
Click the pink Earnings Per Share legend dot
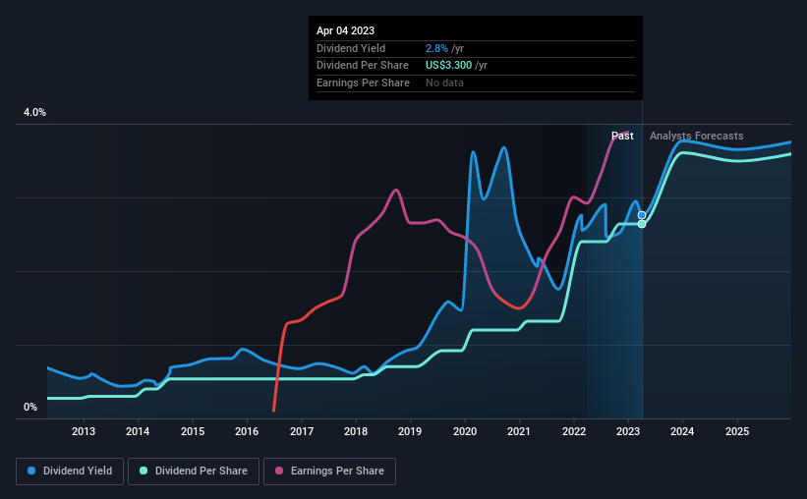coord(279,471)
